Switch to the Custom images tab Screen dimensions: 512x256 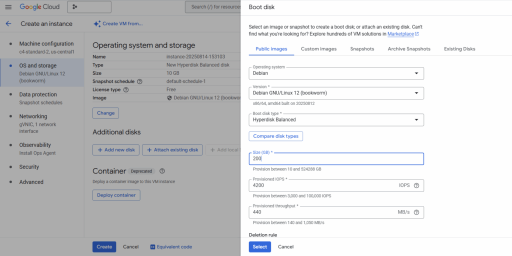pos(318,49)
